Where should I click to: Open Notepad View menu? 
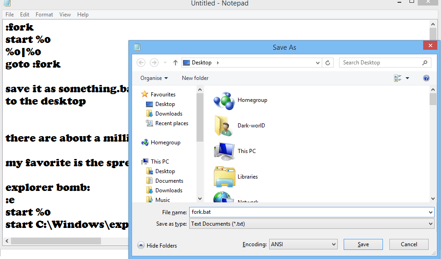(x=65, y=14)
